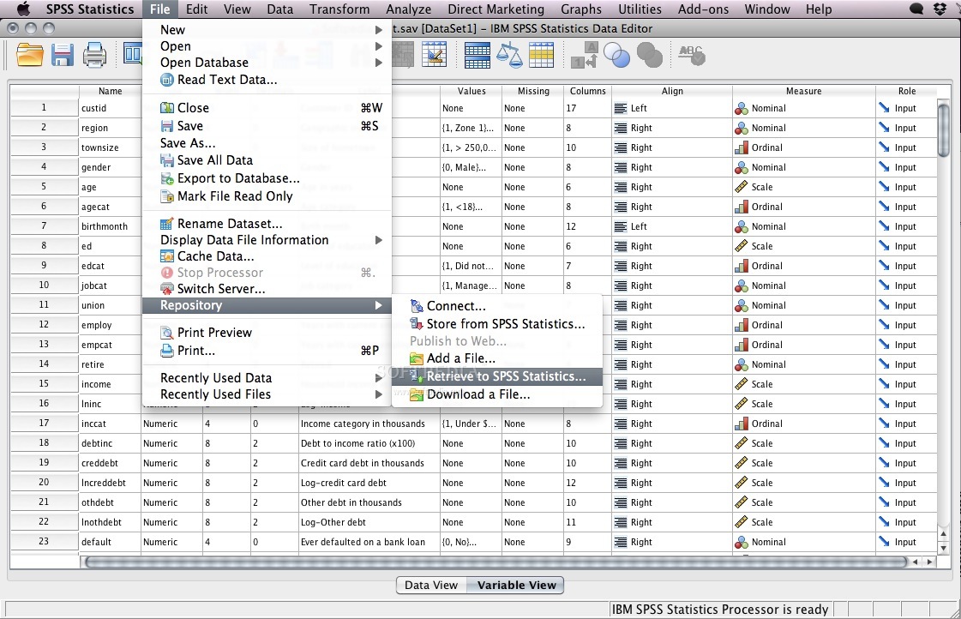This screenshot has height=619, width=961.
Task: Click the 'othdebt' variable name cell
Action: (111, 502)
